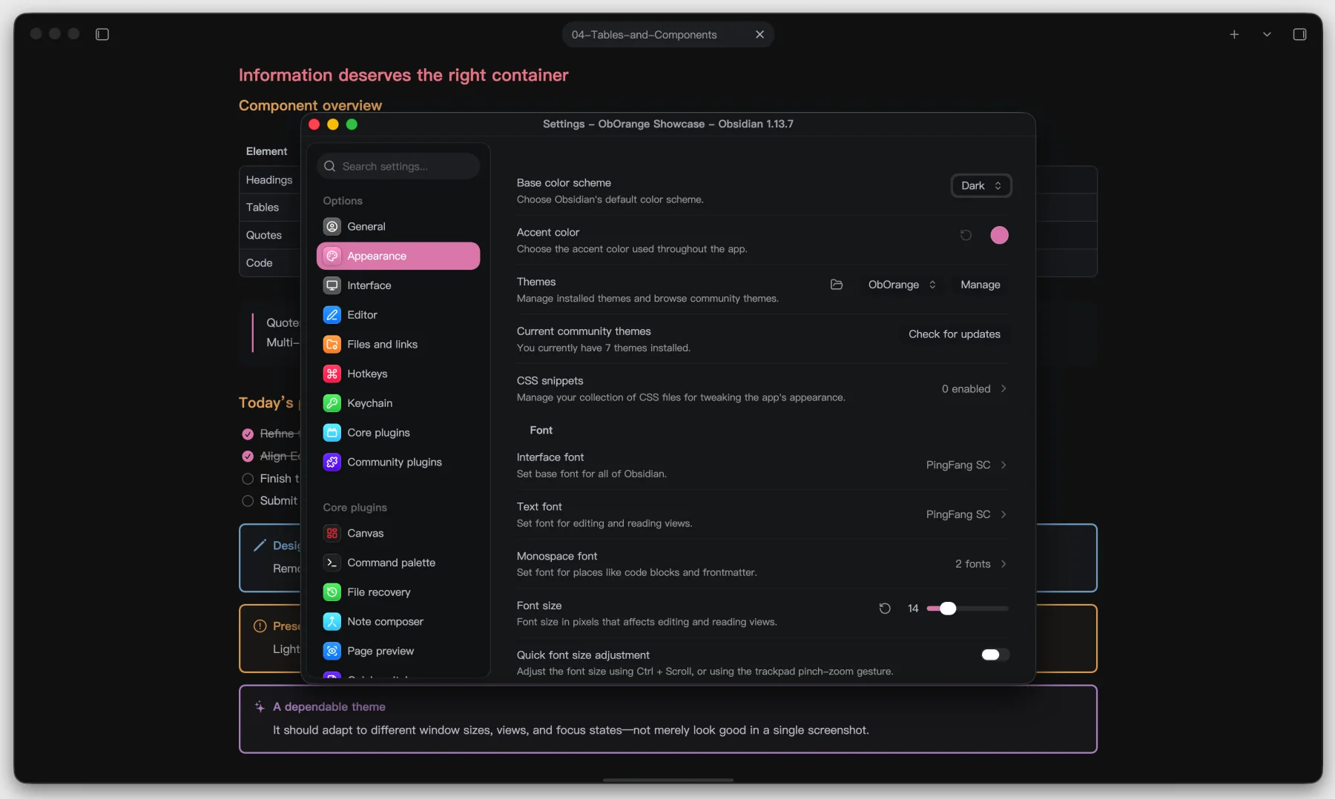Screen dimensions: 1335x799
Task: Select the 04-Tables-and-Components tab
Action: [667, 34]
